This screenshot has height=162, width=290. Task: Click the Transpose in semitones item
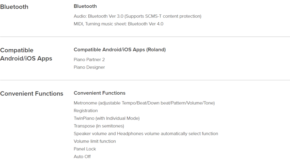(99, 126)
